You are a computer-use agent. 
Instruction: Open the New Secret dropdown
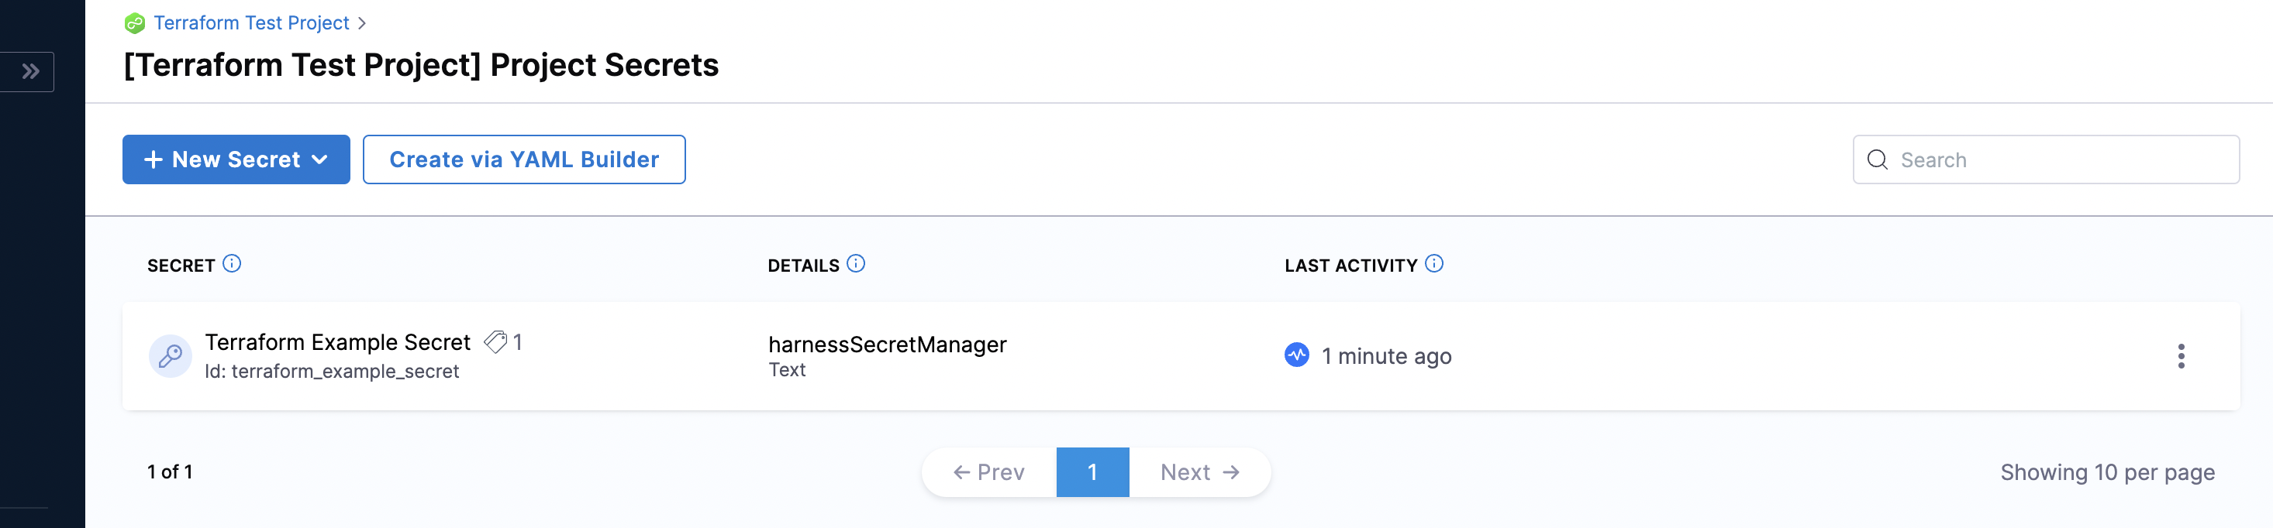coord(236,159)
